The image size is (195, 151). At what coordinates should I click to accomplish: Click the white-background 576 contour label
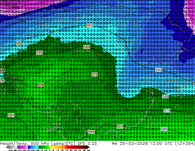(167, 111)
